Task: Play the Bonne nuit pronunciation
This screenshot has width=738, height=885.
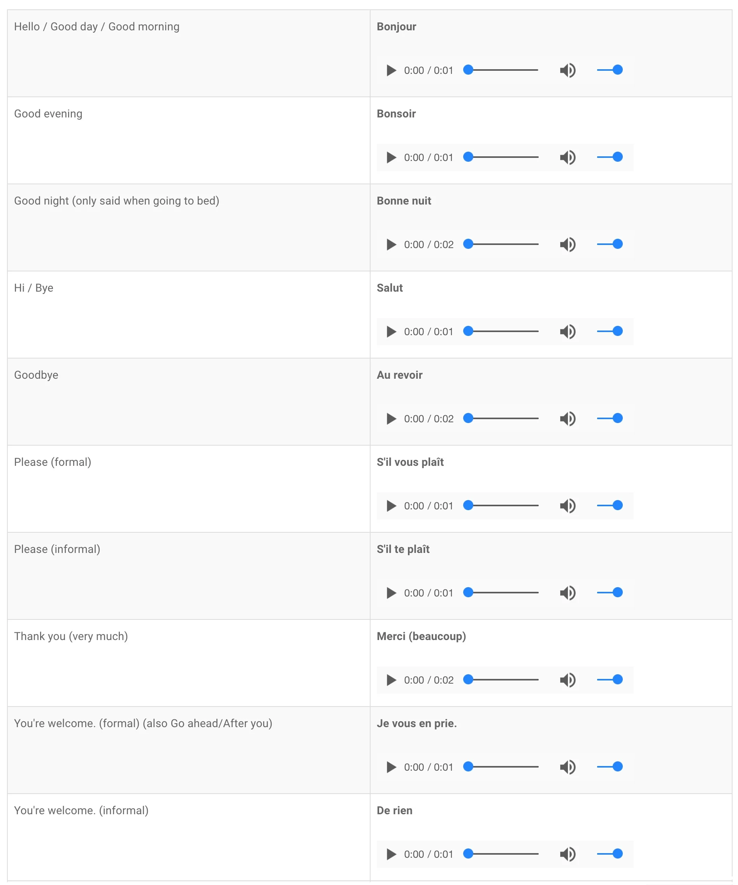Action: click(391, 245)
